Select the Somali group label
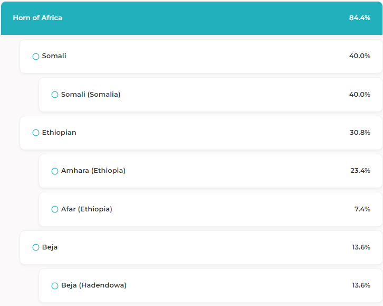 coord(54,56)
